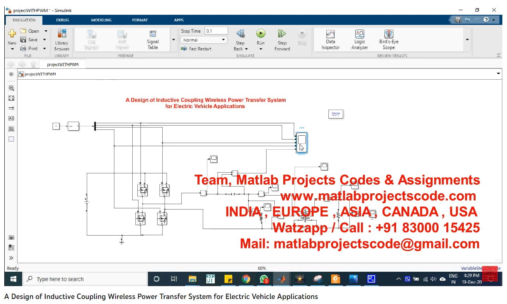Toggle the hide/show model browser button

coord(11,74)
